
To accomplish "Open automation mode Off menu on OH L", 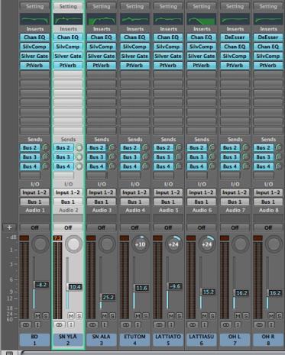I will tap(235, 228).
